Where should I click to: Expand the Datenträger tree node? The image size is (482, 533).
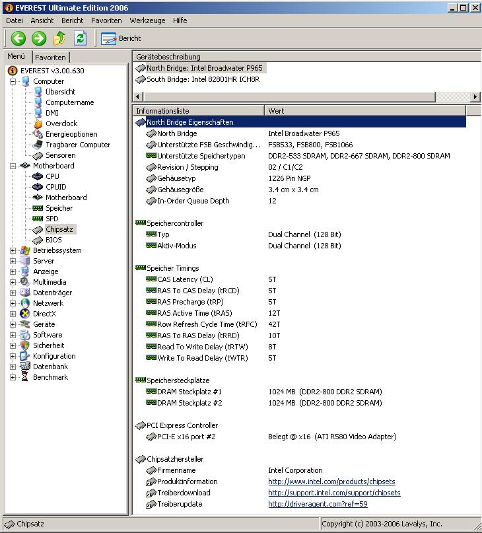click(13, 293)
